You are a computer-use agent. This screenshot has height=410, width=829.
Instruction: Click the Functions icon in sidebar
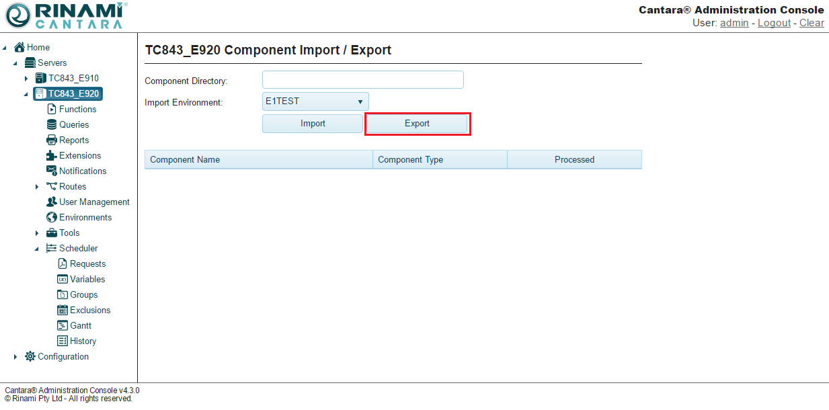[x=52, y=109]
